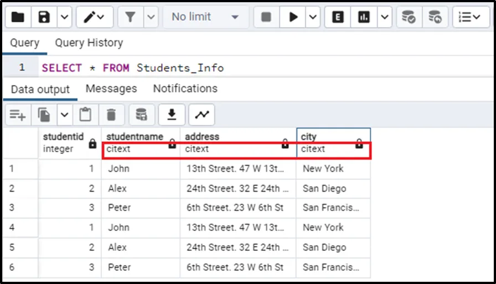This screenshot has height=284, width=496.
Task: Click the Explain query E icon
Action: tap(337, 17)
